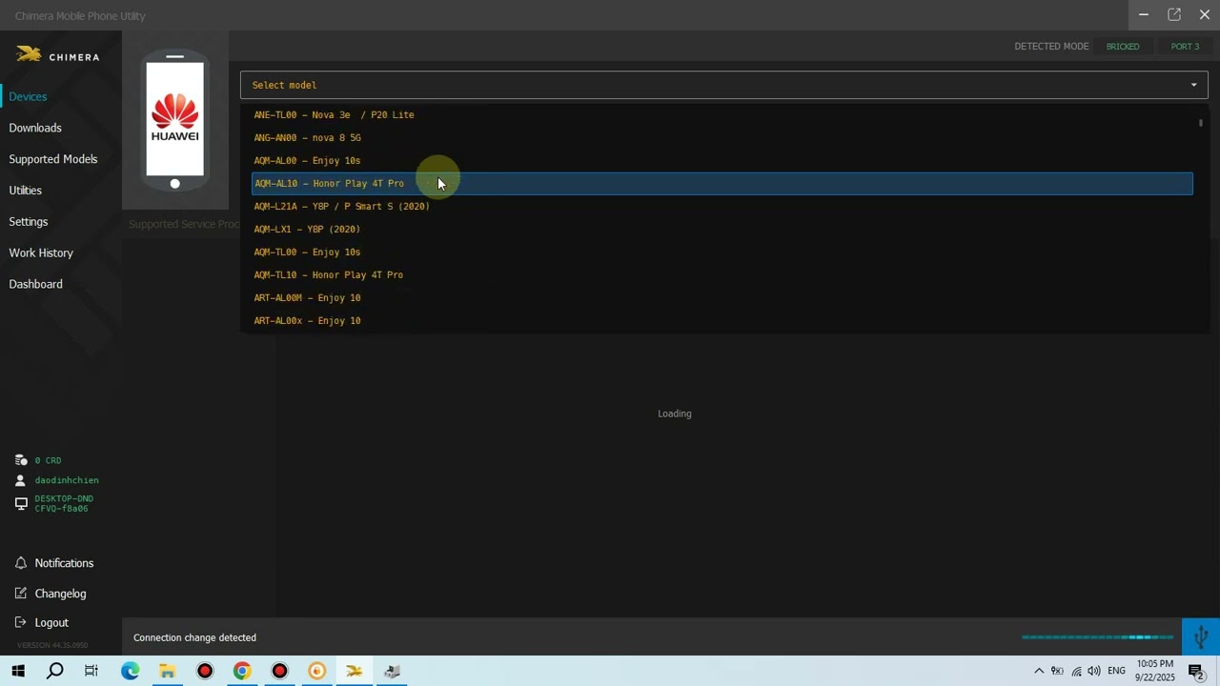The height and width of the screenshot is (686, 1220).
Task: Open the Windows action center notifications icon
Action: tap(1196, 671)
